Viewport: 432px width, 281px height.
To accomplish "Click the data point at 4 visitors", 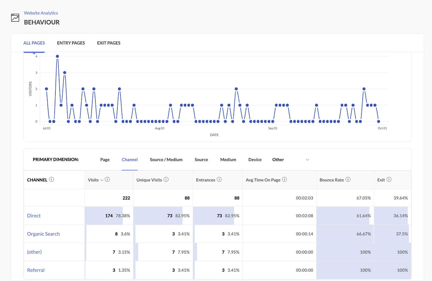I will coord(57,56).
